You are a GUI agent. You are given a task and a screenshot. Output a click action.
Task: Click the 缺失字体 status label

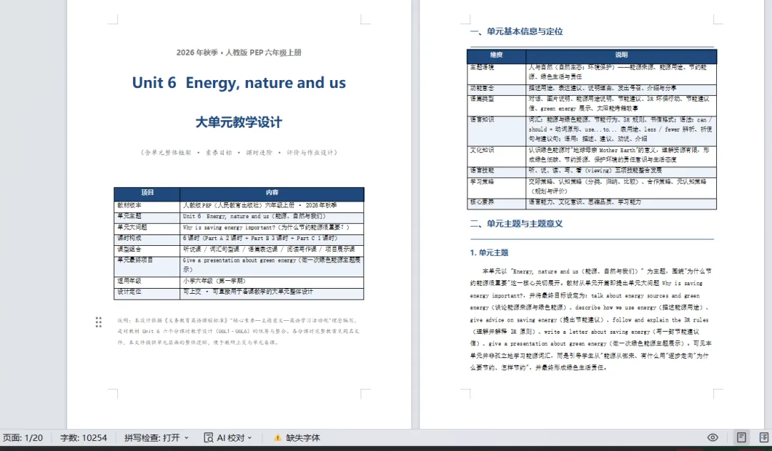click(303, 437)
